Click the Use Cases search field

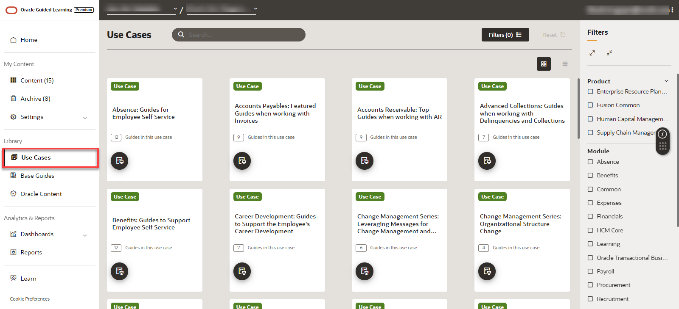238,35
